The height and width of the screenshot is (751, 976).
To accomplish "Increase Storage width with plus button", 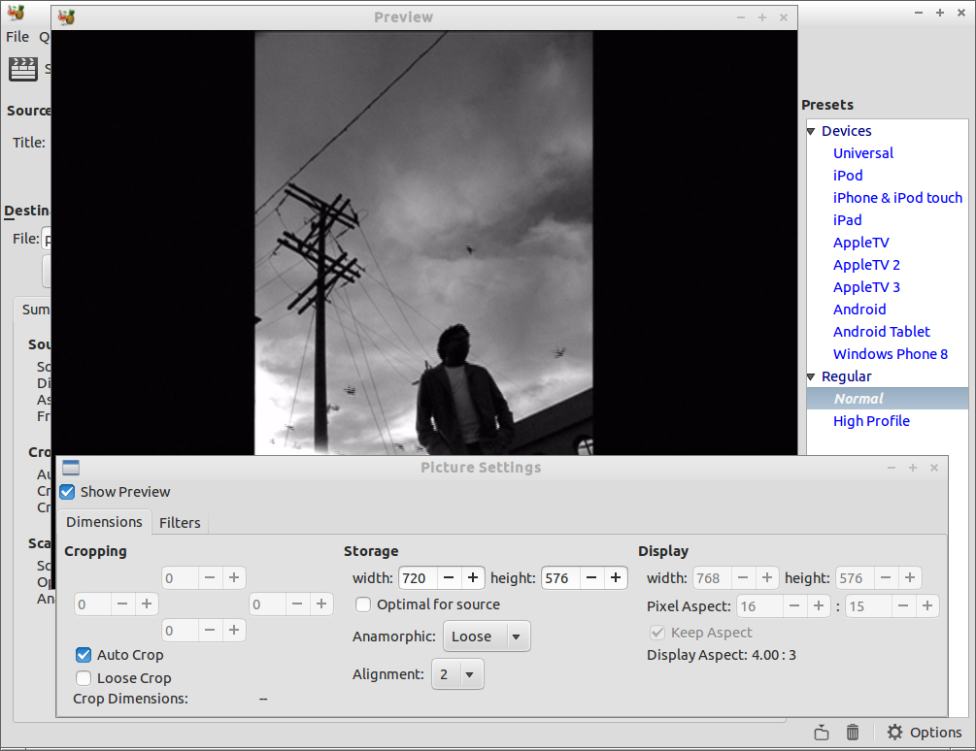I will click(472, 578).
